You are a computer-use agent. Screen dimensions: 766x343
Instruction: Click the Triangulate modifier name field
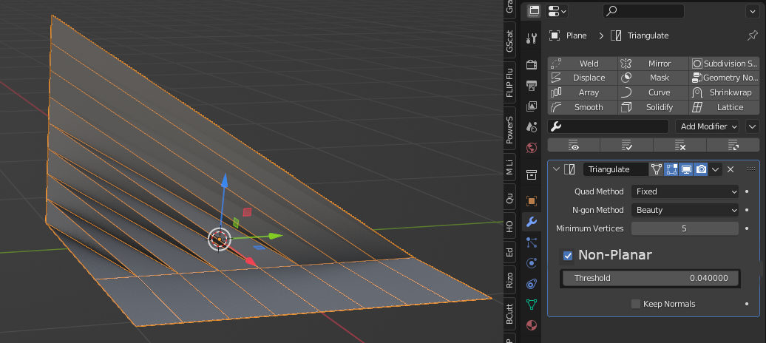tap(615, 169)
